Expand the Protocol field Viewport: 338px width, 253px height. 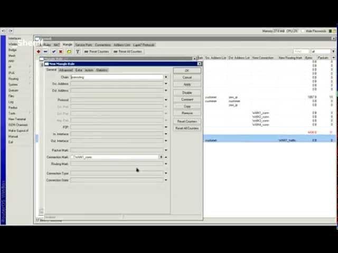166,100
